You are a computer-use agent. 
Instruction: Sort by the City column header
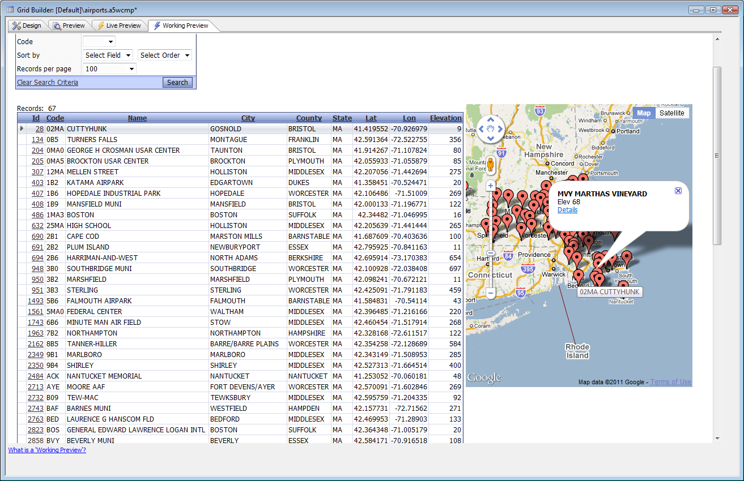point(248,118)
